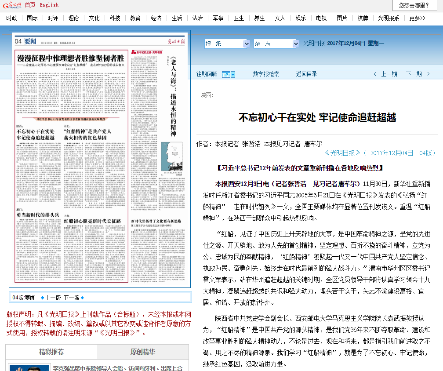Viewport: 443px width, 371px height.
Task: Click the author line 作者：本报记者 张哲浩
Action: pyautogui.click(x=259, y=144)
